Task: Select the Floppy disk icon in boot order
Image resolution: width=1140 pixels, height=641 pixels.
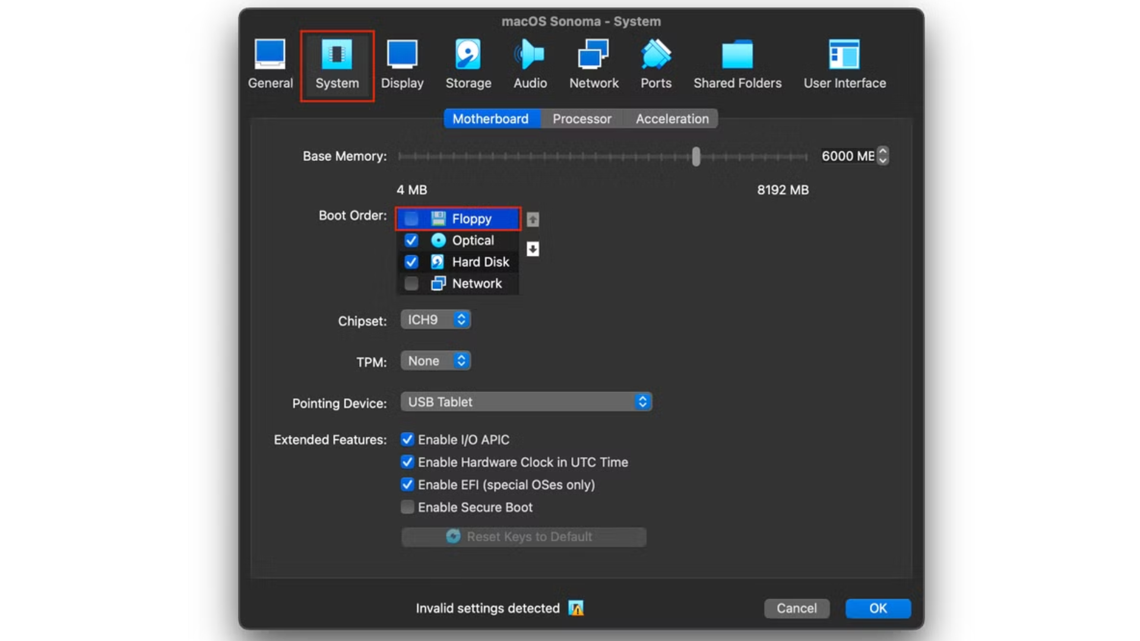Action: [x=438, y=218]
